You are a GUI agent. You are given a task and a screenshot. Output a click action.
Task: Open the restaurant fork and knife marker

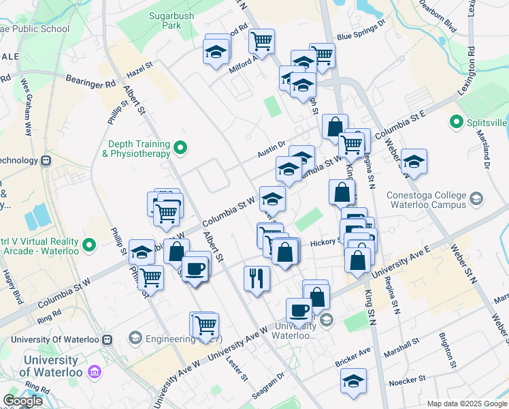click(257, 279)
